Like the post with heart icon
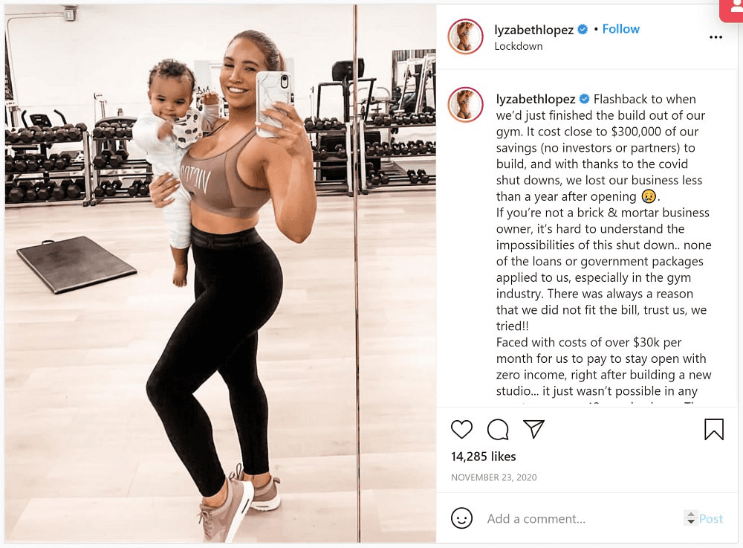This screenshot has height=548, width=743. (x=461, y=430)
